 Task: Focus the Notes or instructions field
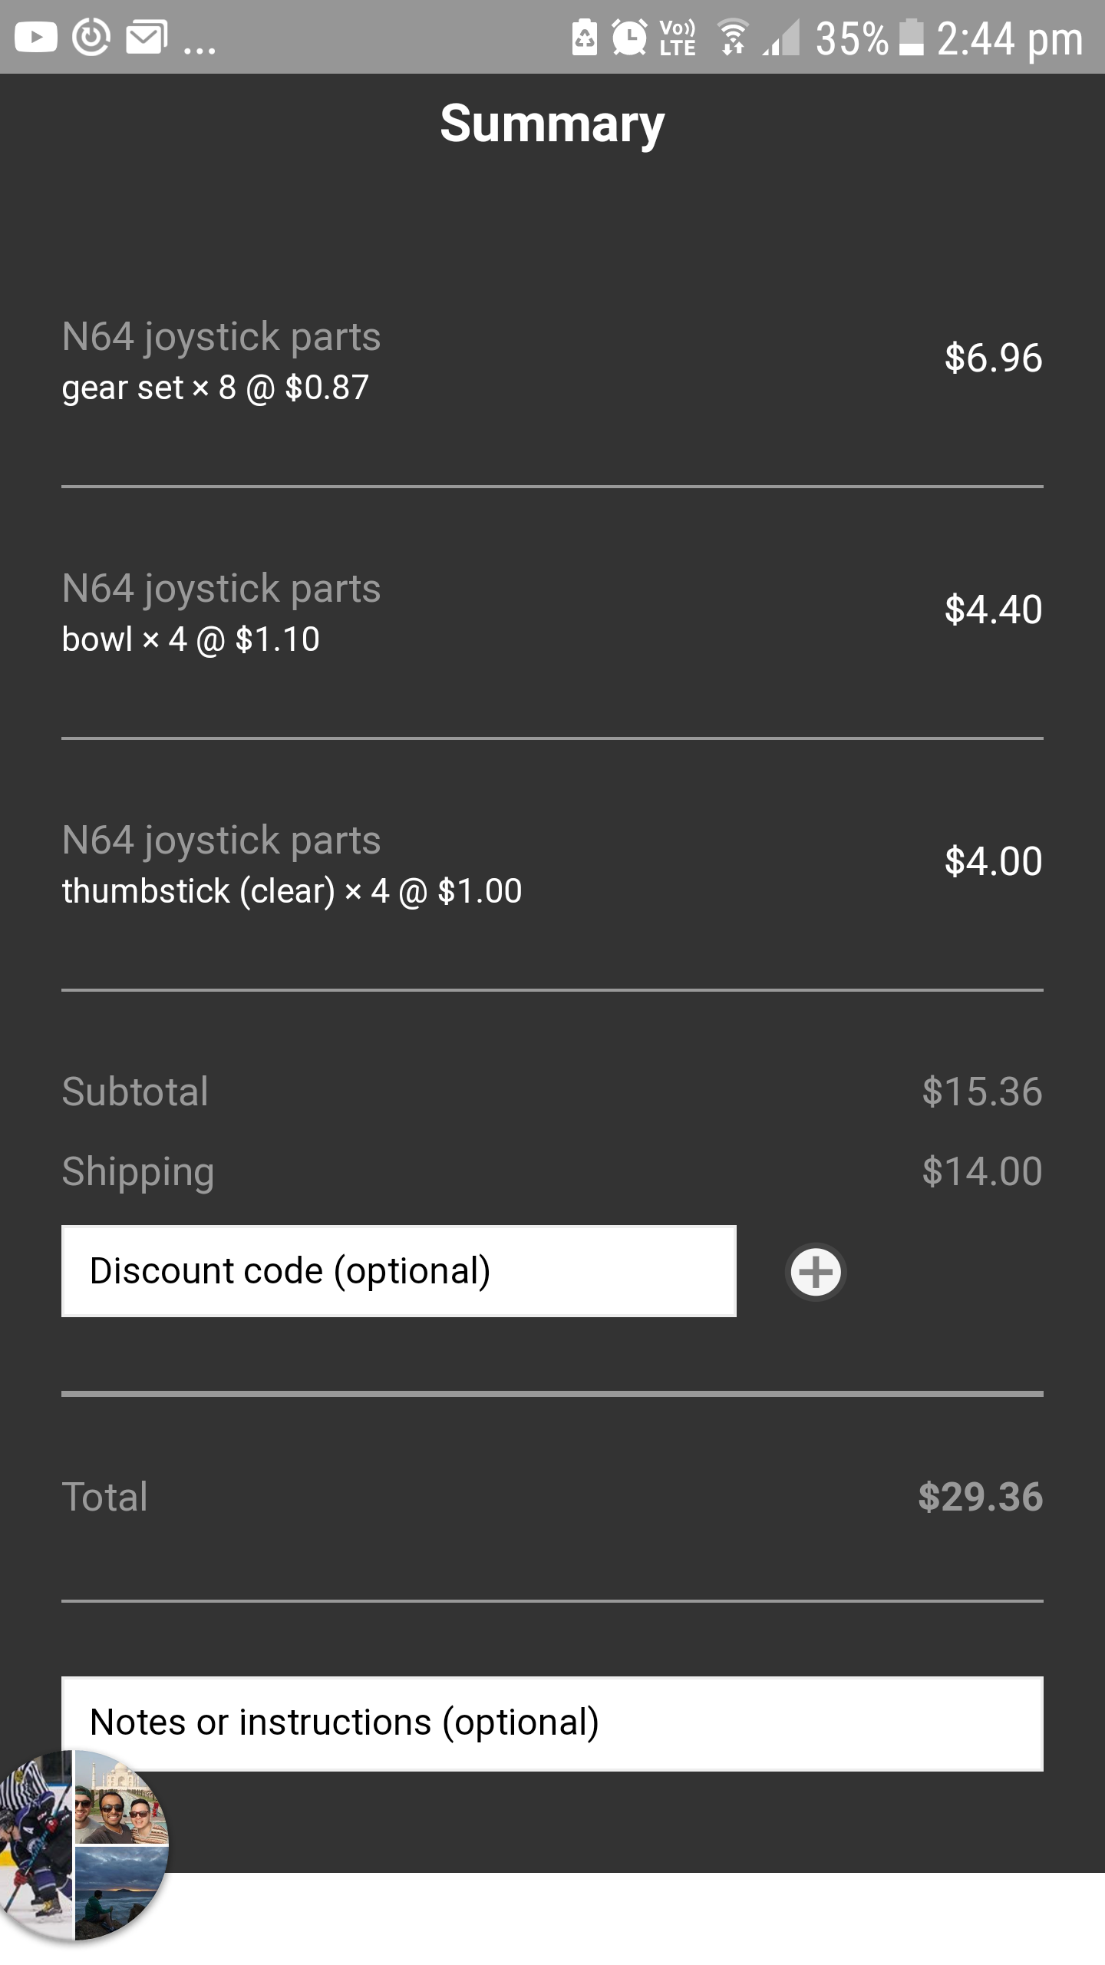pos(552,1723)
